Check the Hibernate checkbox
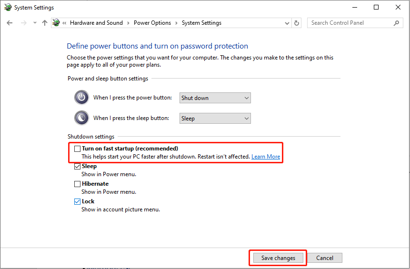This screenshot has height=269, width=410. tap(77, 184)
